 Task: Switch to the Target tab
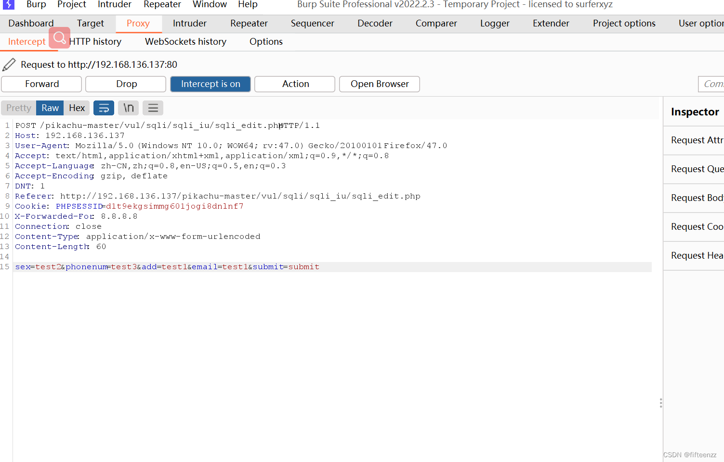tap(91, 24)
